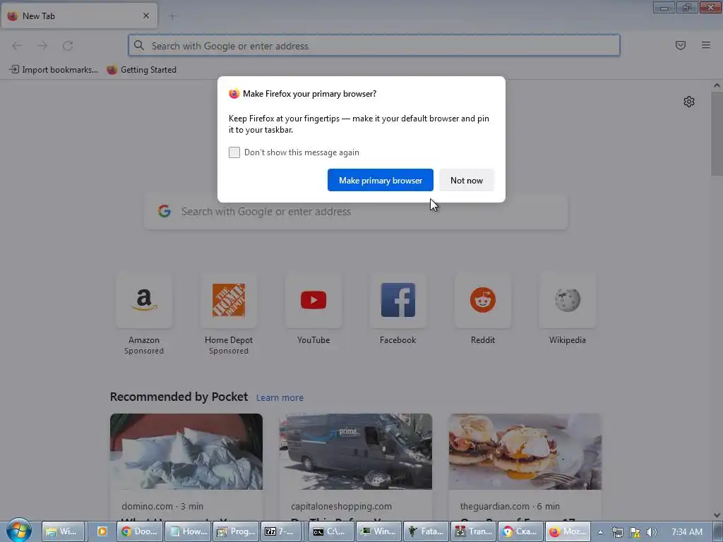This screenshot has width=723, height=542.
Task: Dismiss the dialog with Not now
Action: [x=466, y=180]
